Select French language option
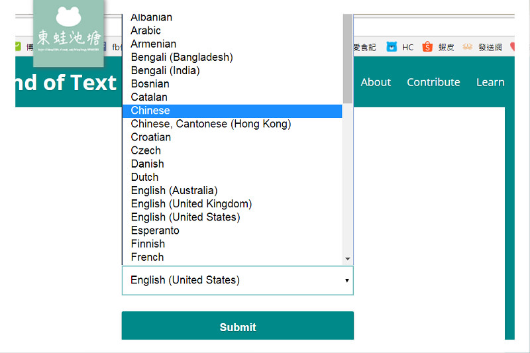 [x=233, y=258]
